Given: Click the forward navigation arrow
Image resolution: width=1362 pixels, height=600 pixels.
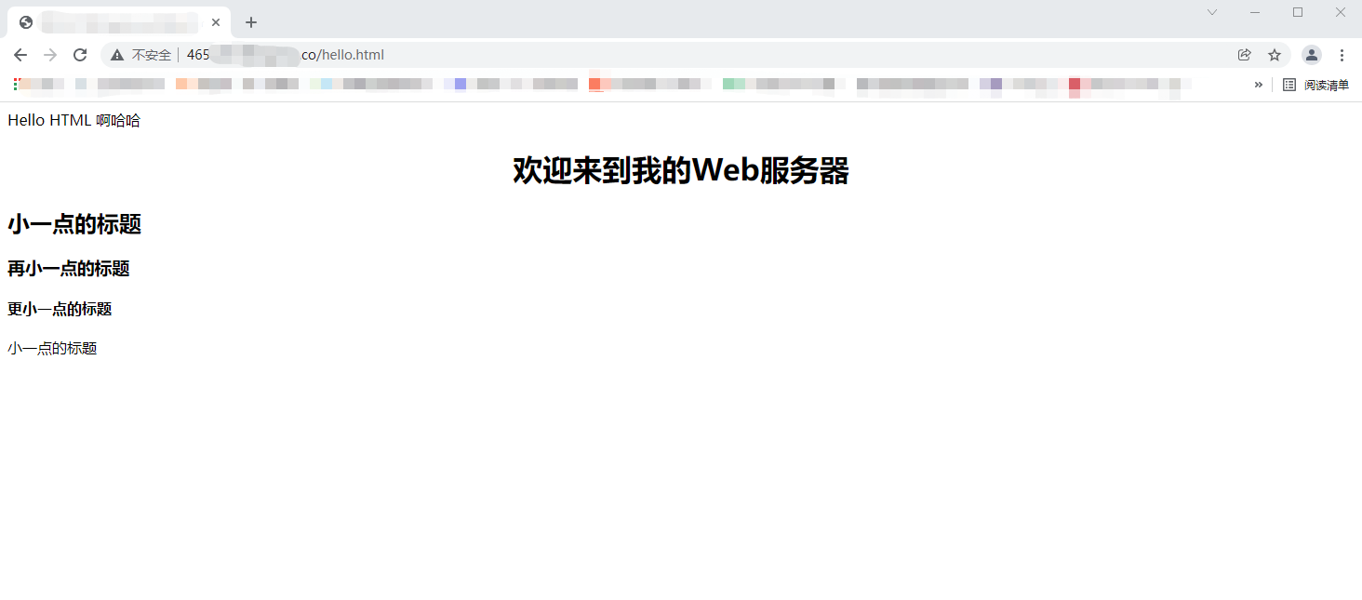Looking at the screenshot, I should click(49, 55).
